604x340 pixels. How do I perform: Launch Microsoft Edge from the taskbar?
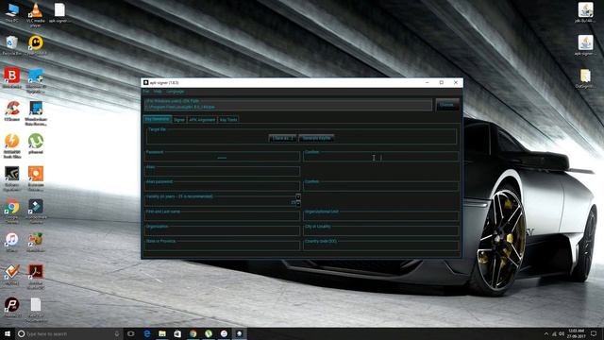[x=147, y=333]
